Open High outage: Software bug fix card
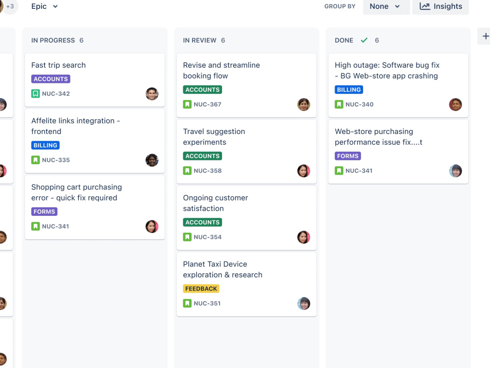The image size is (490, 368). pos(398,85)
